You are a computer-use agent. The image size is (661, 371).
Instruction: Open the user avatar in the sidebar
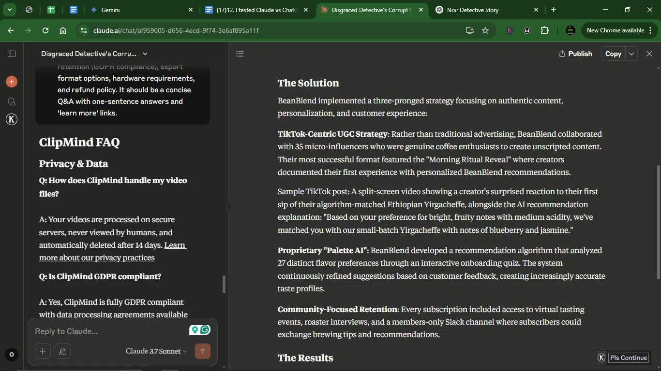(12, 355)
